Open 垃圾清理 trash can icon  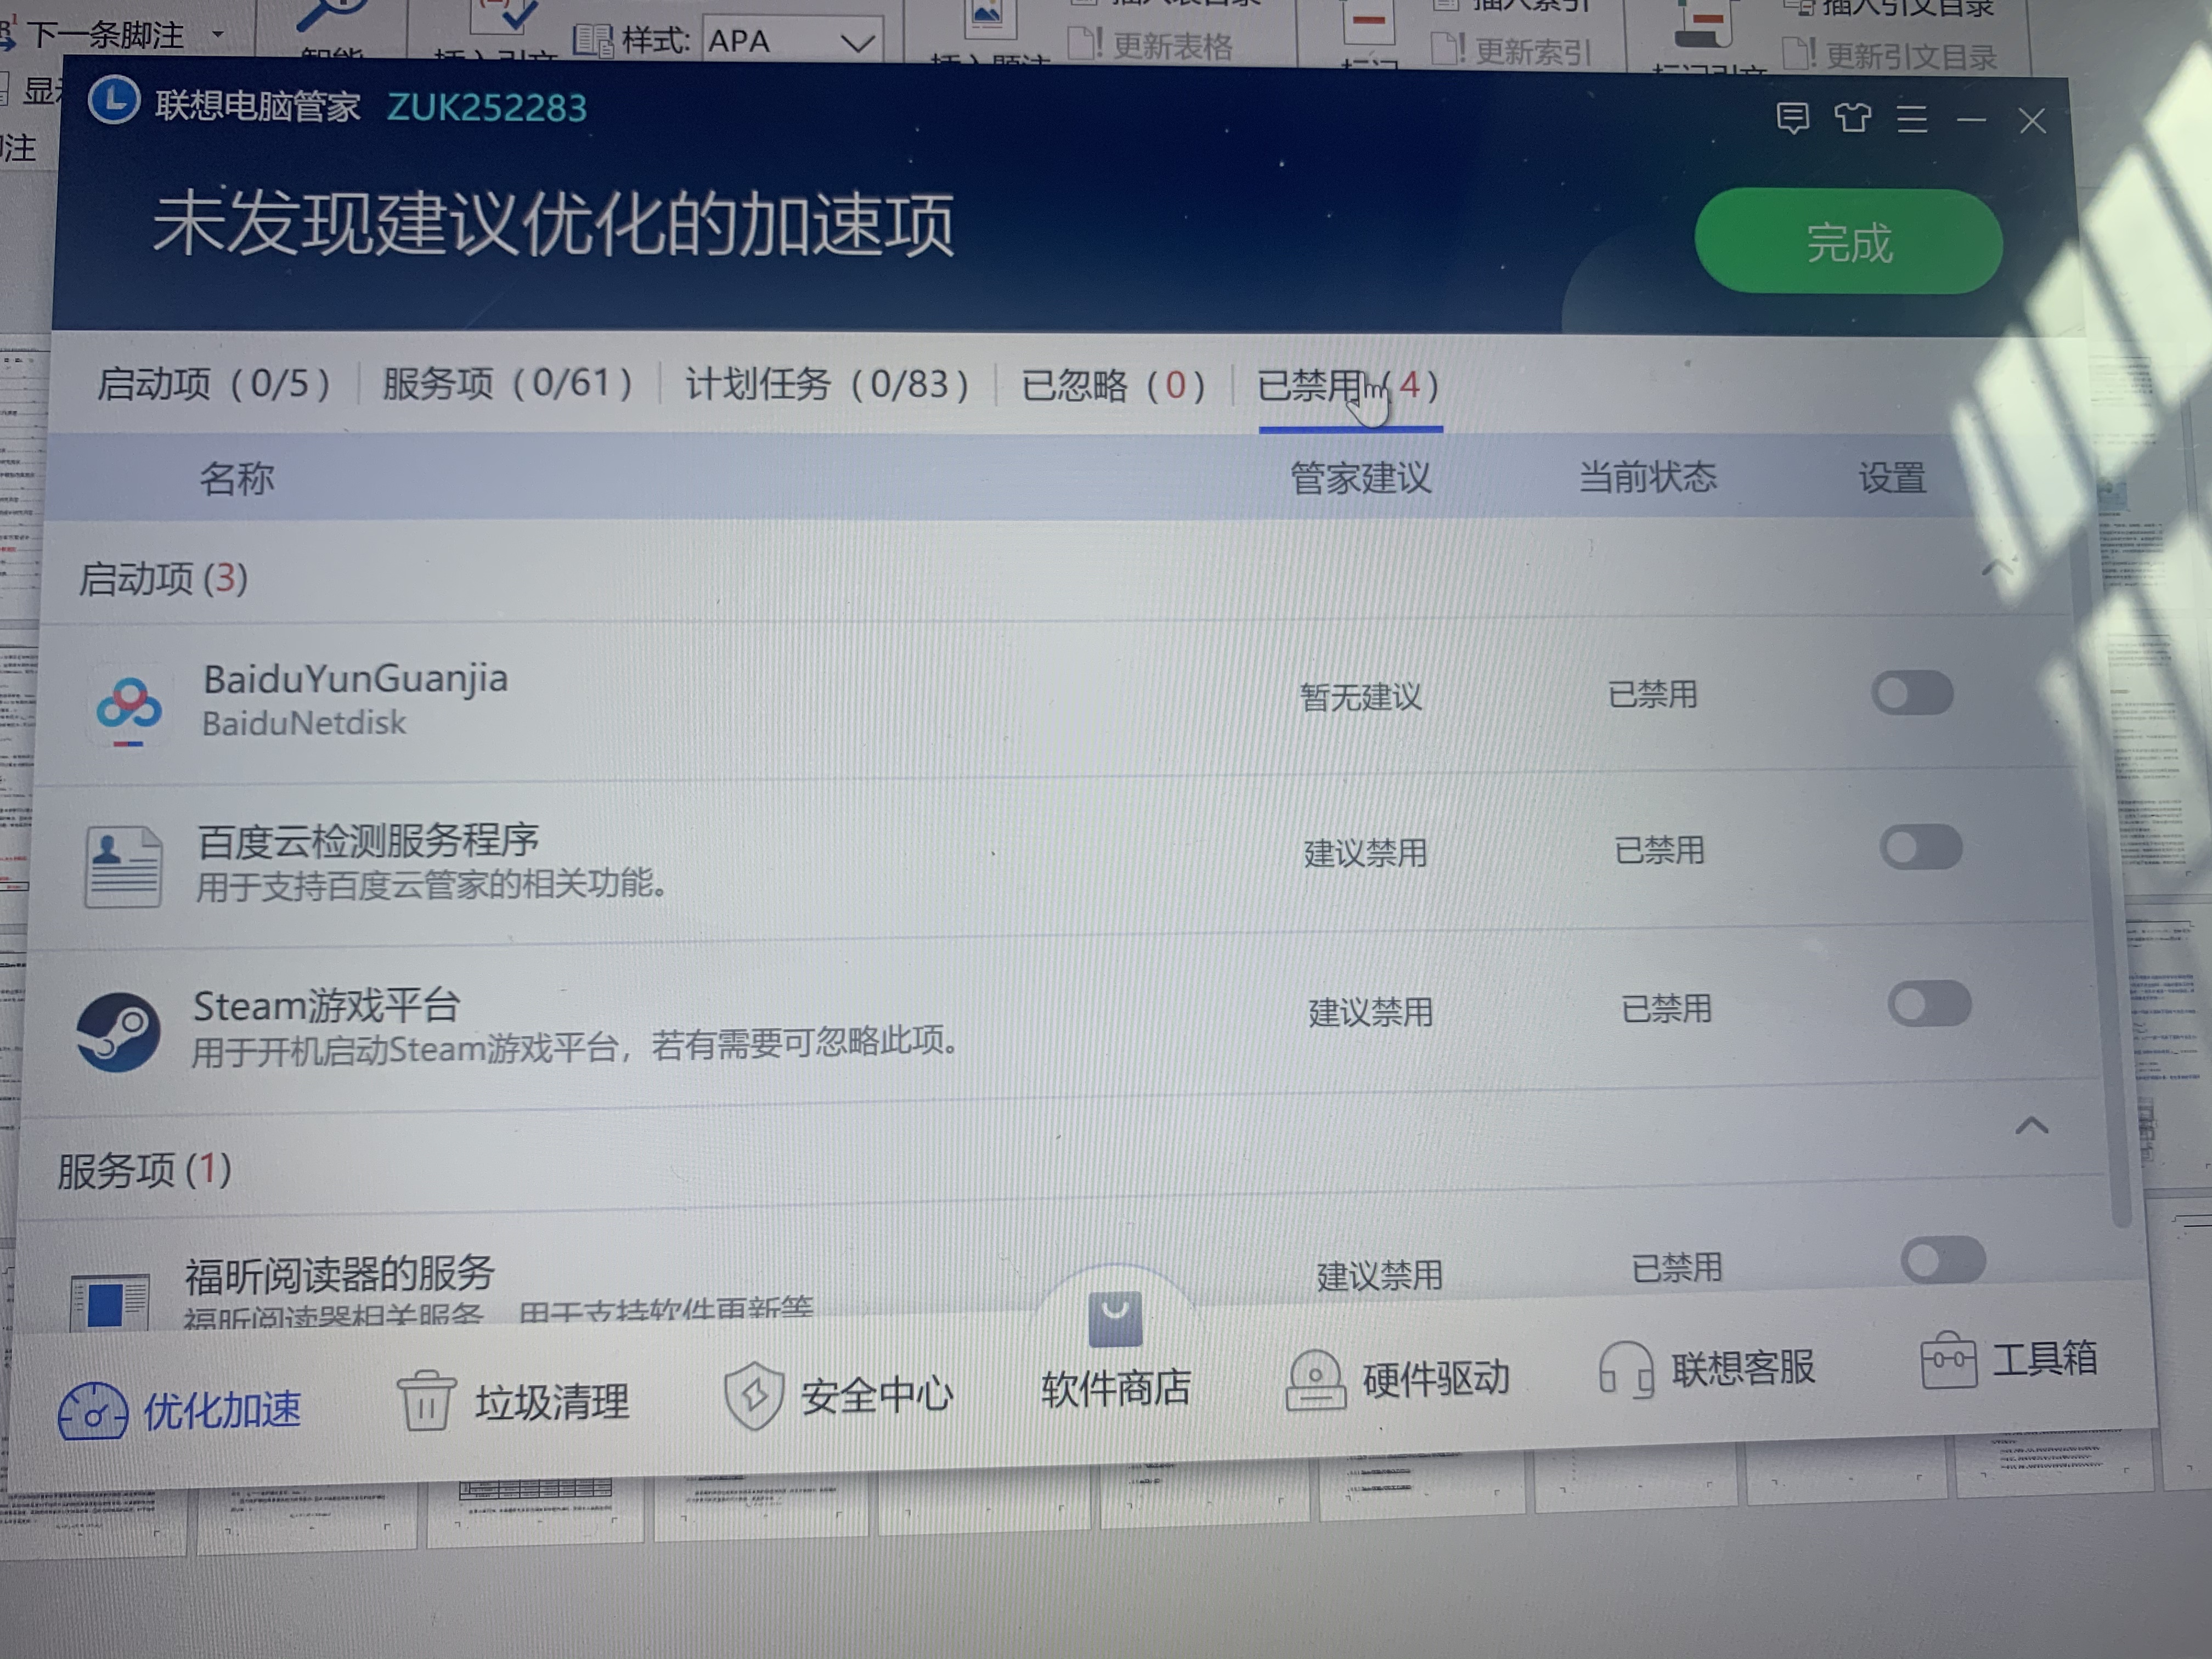pyautogui.click(x=426, y=1400)
